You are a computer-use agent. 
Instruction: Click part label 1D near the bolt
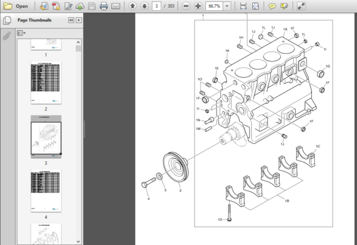point(220,219)
